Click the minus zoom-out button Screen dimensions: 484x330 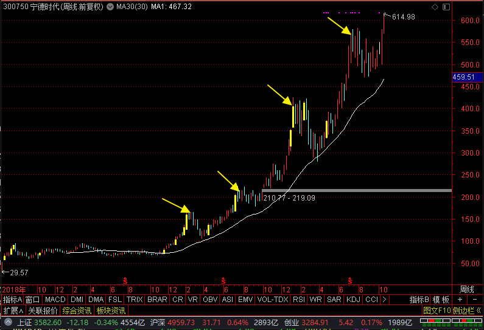tap(475, 300)
